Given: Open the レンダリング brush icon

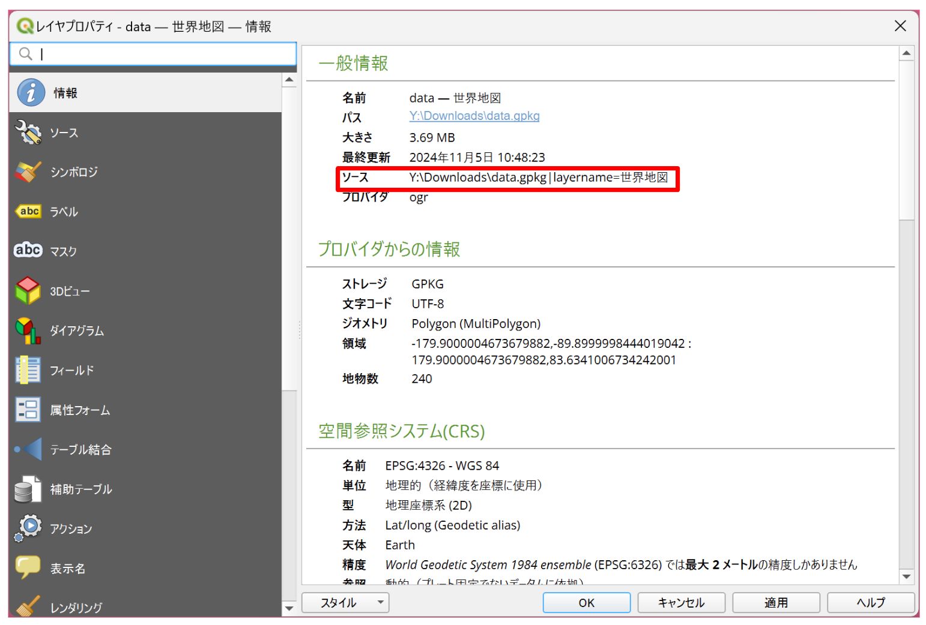Looking at the screenshot, I should point(28,606).
